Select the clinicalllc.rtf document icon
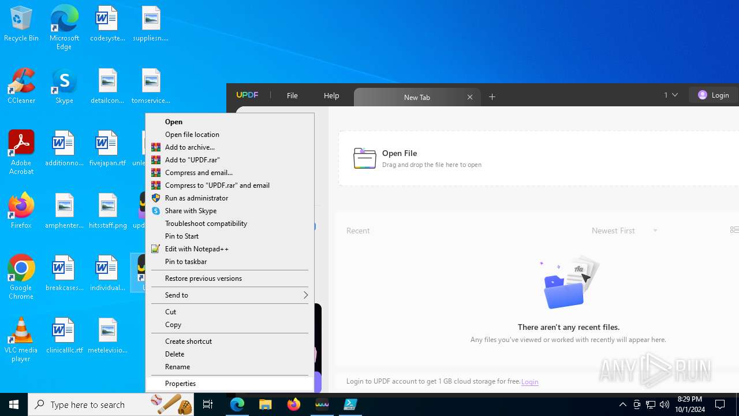 coord(64,336)
